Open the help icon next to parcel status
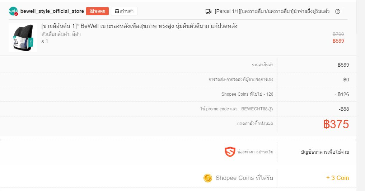This screenshot has width=365, height=191. coord(337,11)
